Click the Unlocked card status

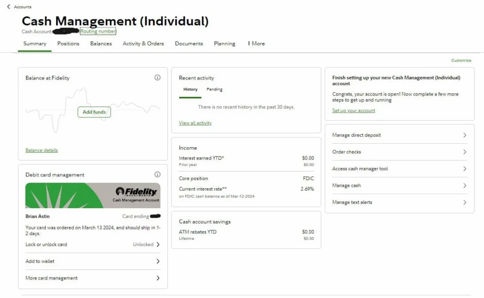[x=143, y=244]
